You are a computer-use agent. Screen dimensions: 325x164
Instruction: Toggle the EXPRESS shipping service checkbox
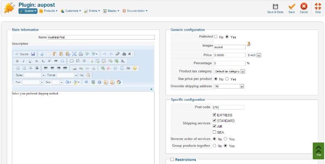tap(214, 115)
